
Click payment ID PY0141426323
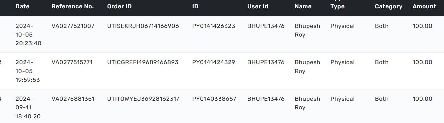tap(214, 26)
